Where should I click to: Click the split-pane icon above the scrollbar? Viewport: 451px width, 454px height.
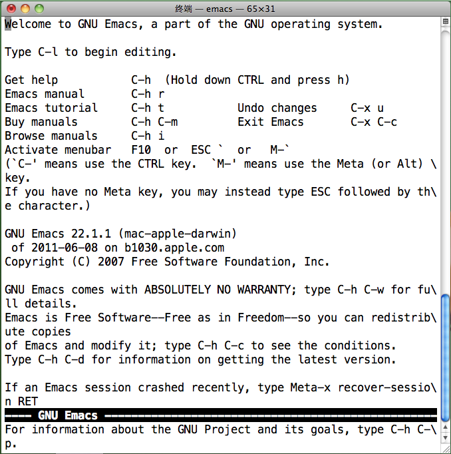click(x=446, y=21)
